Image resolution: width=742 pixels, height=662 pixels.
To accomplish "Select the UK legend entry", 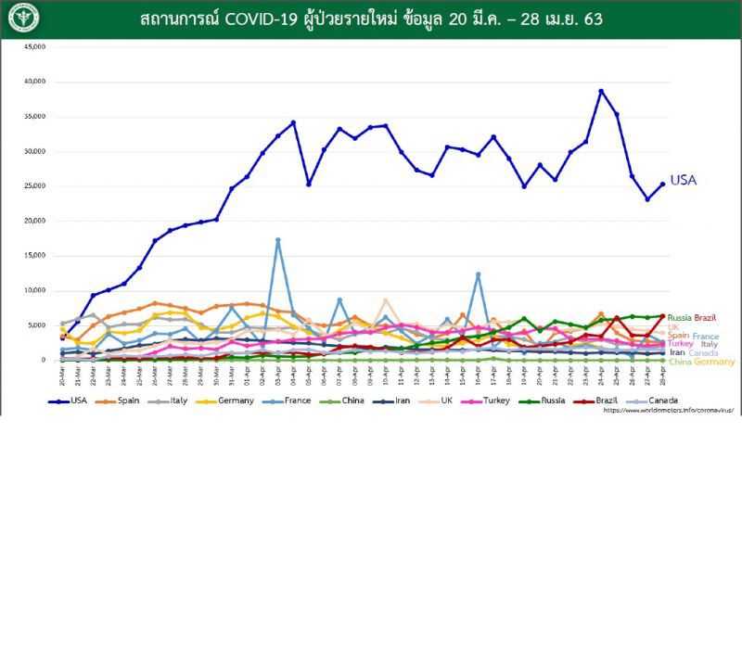I will pos(436,401).
